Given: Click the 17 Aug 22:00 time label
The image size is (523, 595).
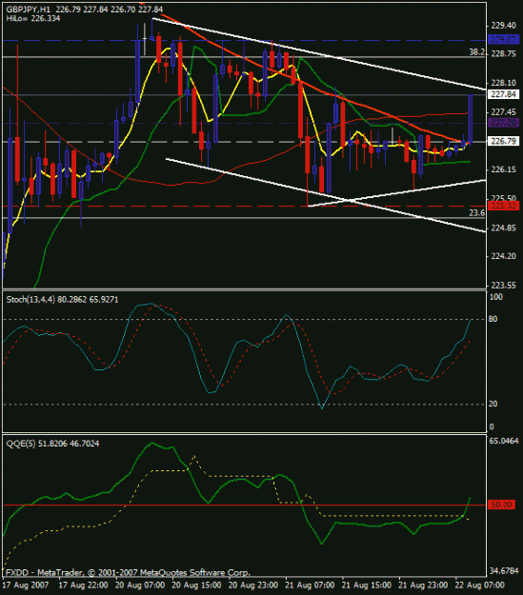Looking at the screenshot, I should click(83, 585).
